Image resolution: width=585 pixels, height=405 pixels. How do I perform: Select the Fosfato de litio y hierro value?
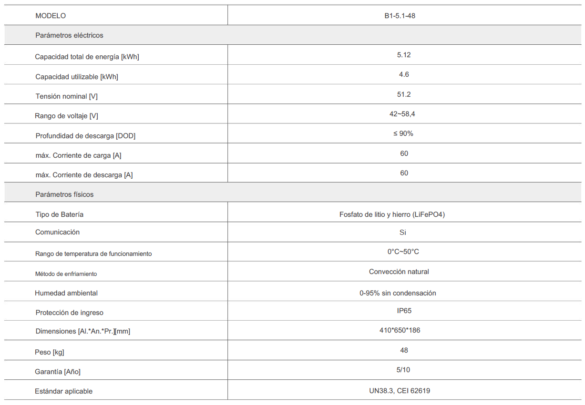[392, 214]
